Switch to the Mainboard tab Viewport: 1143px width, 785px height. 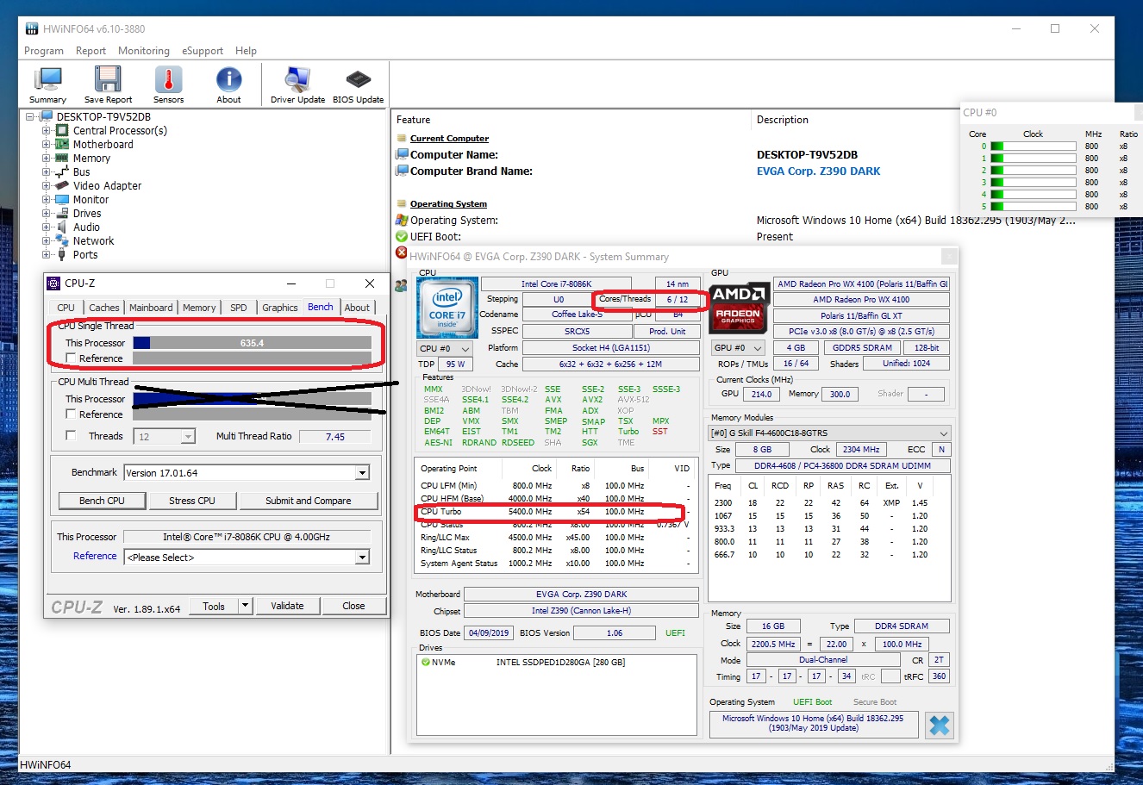151,308
